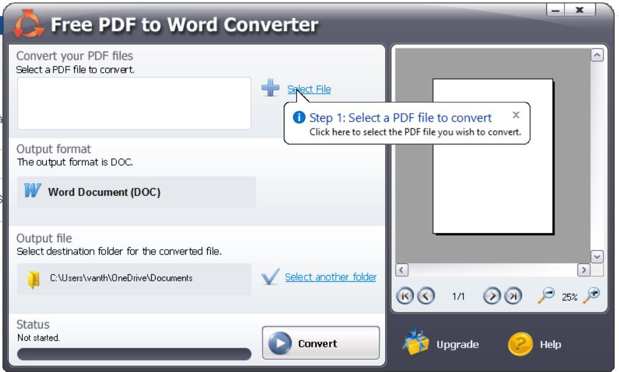Select the Word Document (DOC) format
The image size is (619, 372).
[137, 192]
